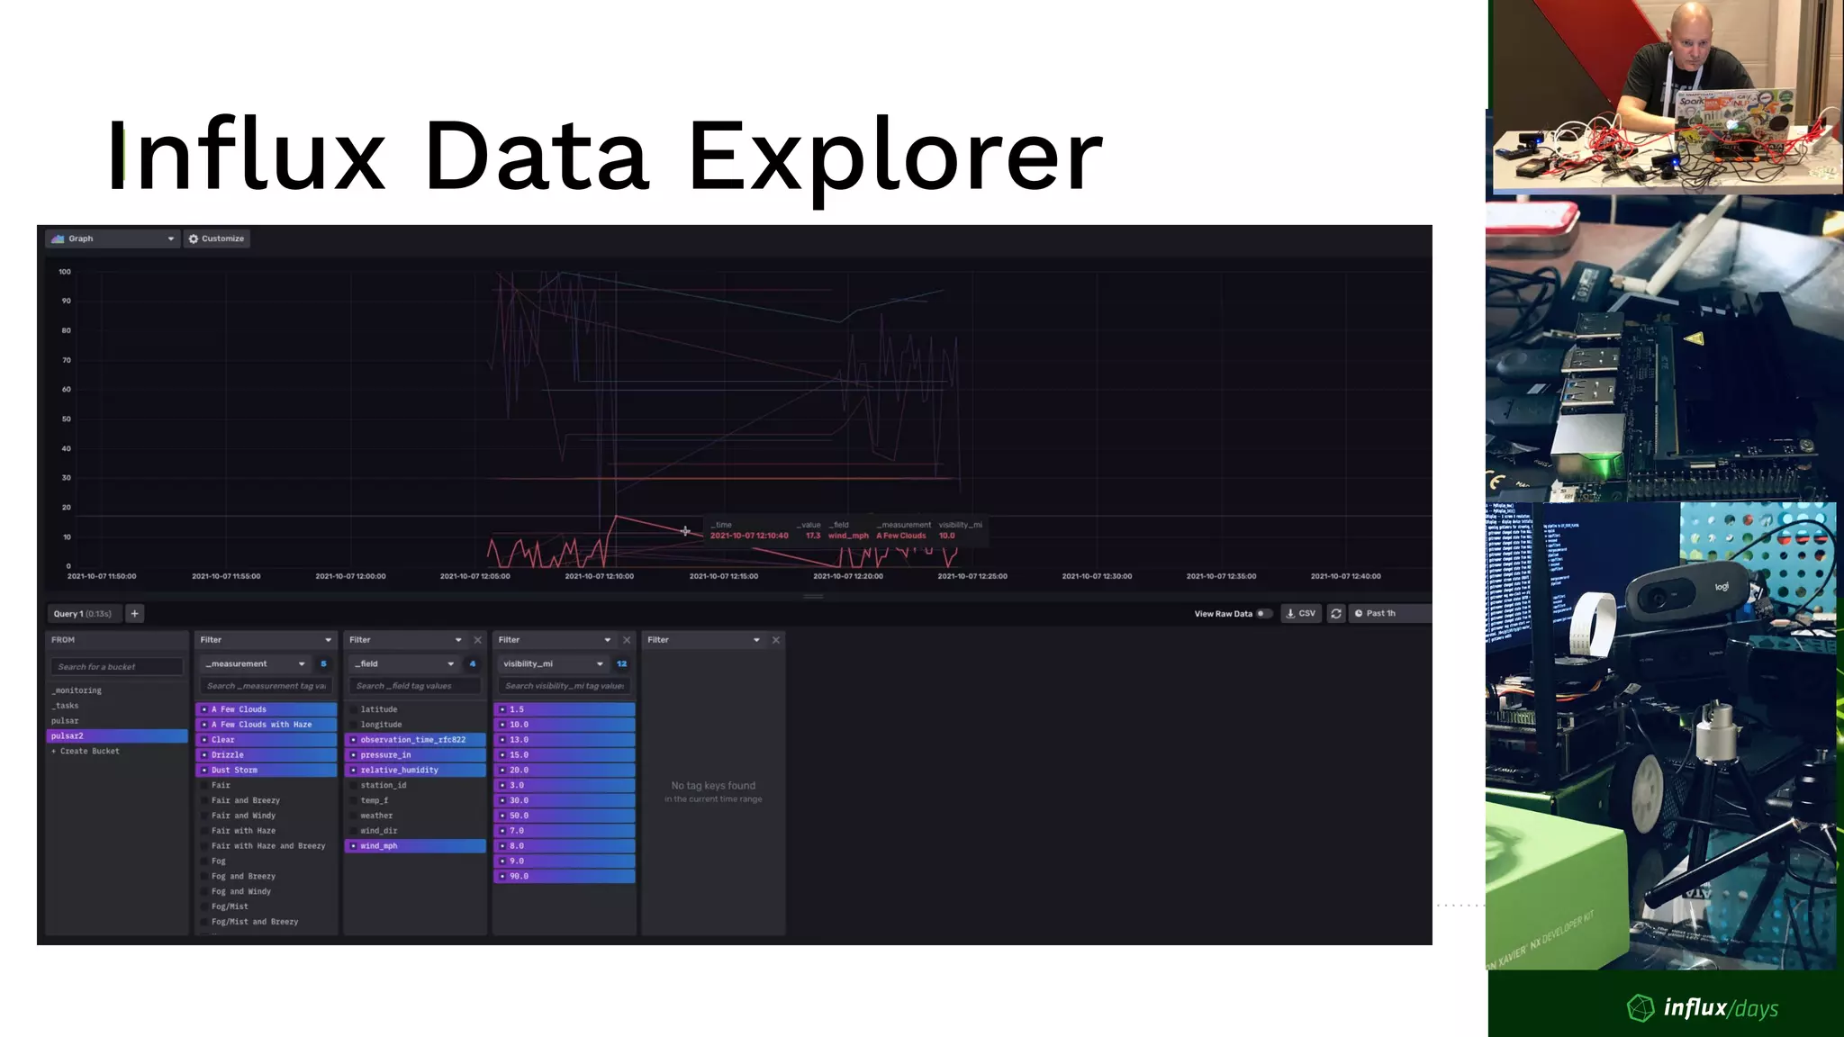Image resolution: width=1844 pixels, height=1037 pixels.
Task: Deselect visibility value 50.0
Action: [565, 816]
